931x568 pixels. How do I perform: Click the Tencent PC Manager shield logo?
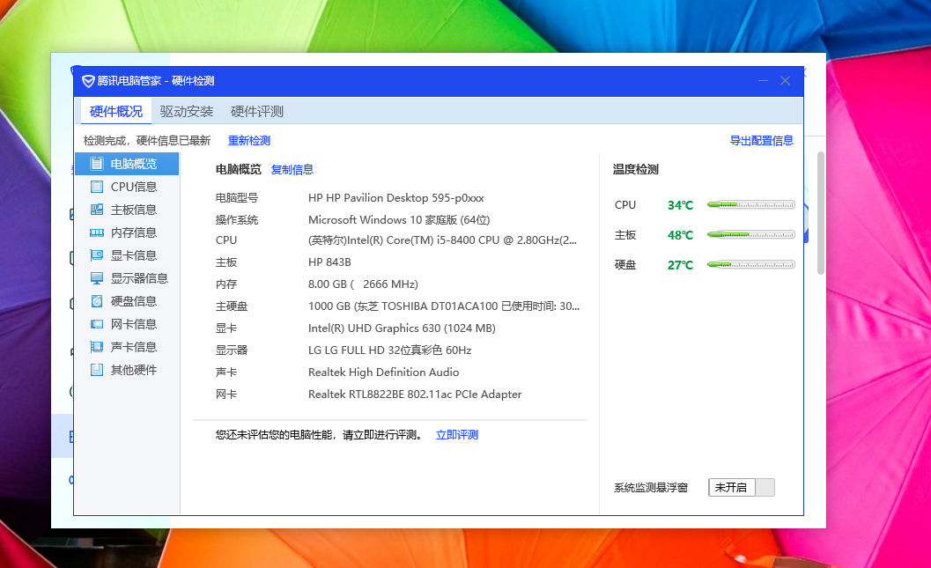88,81
